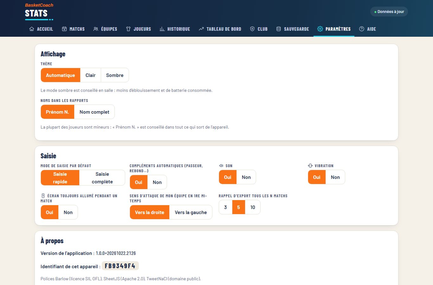Open the Paramètres tab
Viewport: 433px width, 285px height.
click(x=334, y=29)
